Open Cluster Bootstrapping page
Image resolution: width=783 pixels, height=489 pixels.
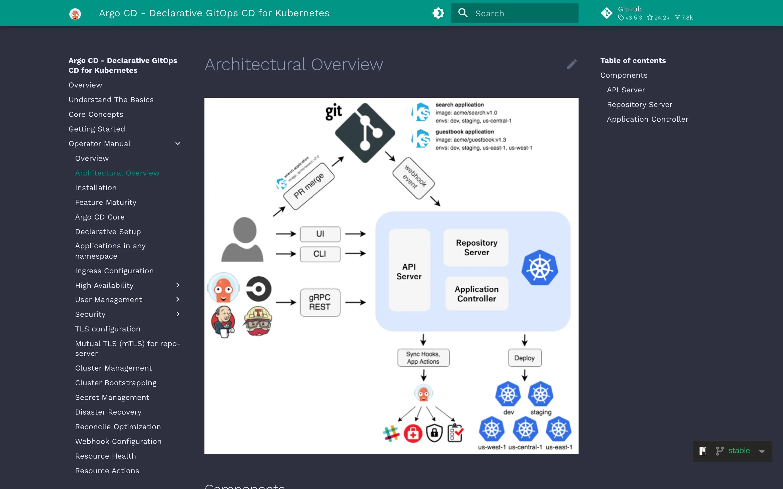click(116, 383)
